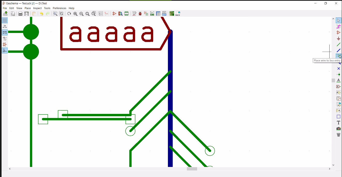Pick the import hierarchical label tool
The width and height of the screenshot is (342, 177).
pos(339,105)
